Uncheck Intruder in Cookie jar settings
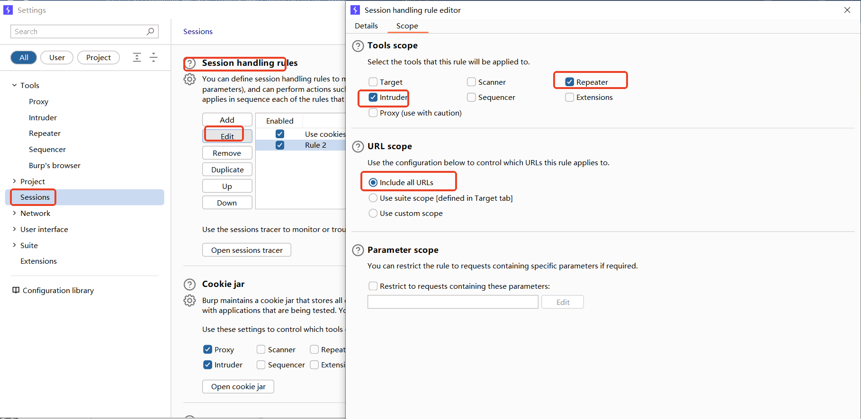Viewport: 861px width, 419px height. pos(207,365)
